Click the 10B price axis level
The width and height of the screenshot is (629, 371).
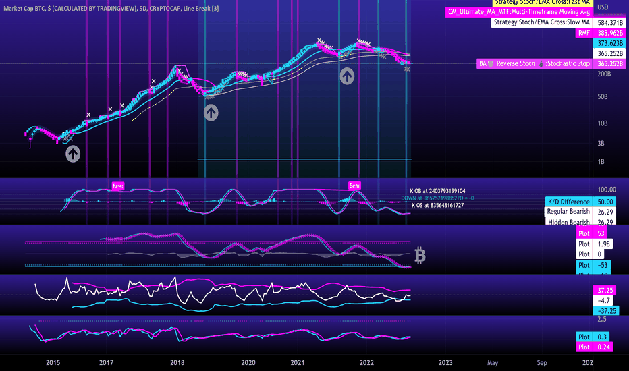[x=603, y=123]
